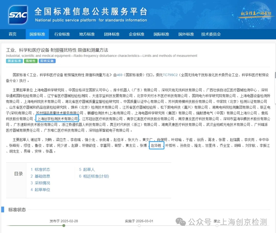The width and height of the screenshot is (276, 233).
Task: Select the 团体标准 navigation item
Action: click(x=112, y=34)
